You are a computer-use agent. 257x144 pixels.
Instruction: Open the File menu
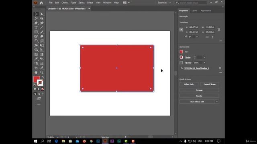coord(51,3)
